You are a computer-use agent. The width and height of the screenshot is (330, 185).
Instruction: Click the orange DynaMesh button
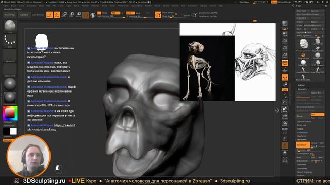pyautogui.click(x=303, y=145)
